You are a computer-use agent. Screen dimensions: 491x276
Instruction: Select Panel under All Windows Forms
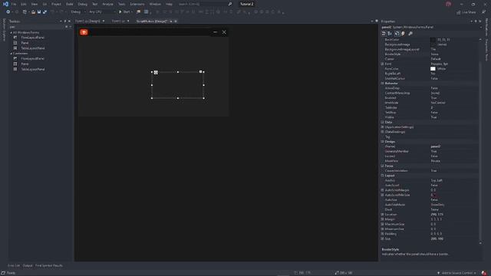click(x=25, y=43)
